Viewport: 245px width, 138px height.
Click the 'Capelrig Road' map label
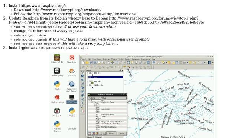point(184,74)
